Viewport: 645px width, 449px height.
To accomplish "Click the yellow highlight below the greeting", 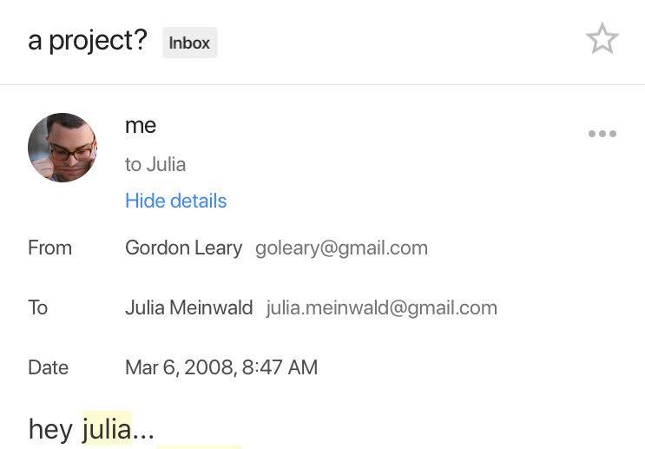I will (x=200, y=446).
